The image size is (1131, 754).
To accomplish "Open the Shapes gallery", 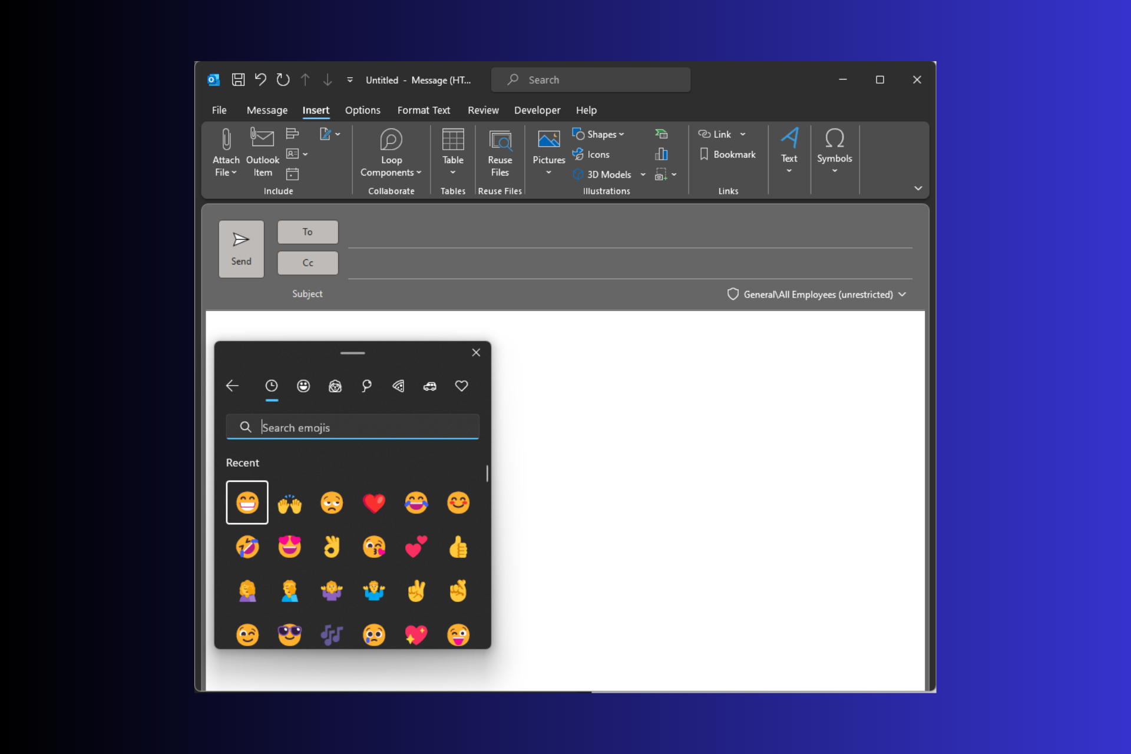I will click(x=598, y=134).
